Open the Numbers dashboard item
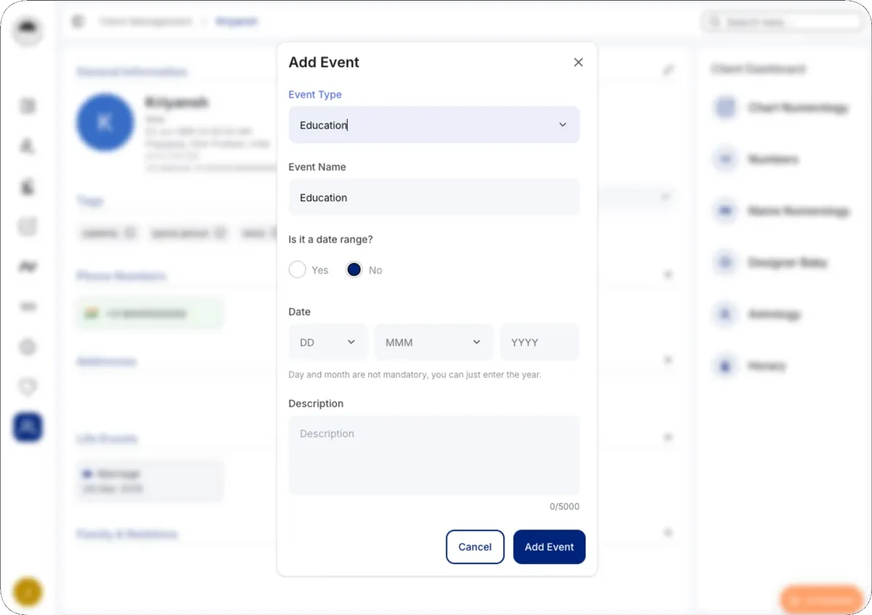The height and width of the screenshot is (615, 872). (757, 159)
